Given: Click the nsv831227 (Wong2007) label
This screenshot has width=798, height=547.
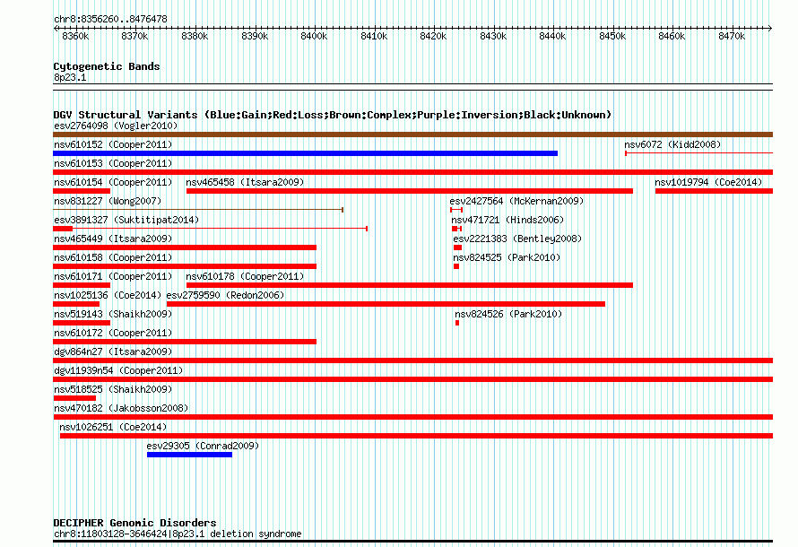Looking at the screenshot, I should point(108,201).
